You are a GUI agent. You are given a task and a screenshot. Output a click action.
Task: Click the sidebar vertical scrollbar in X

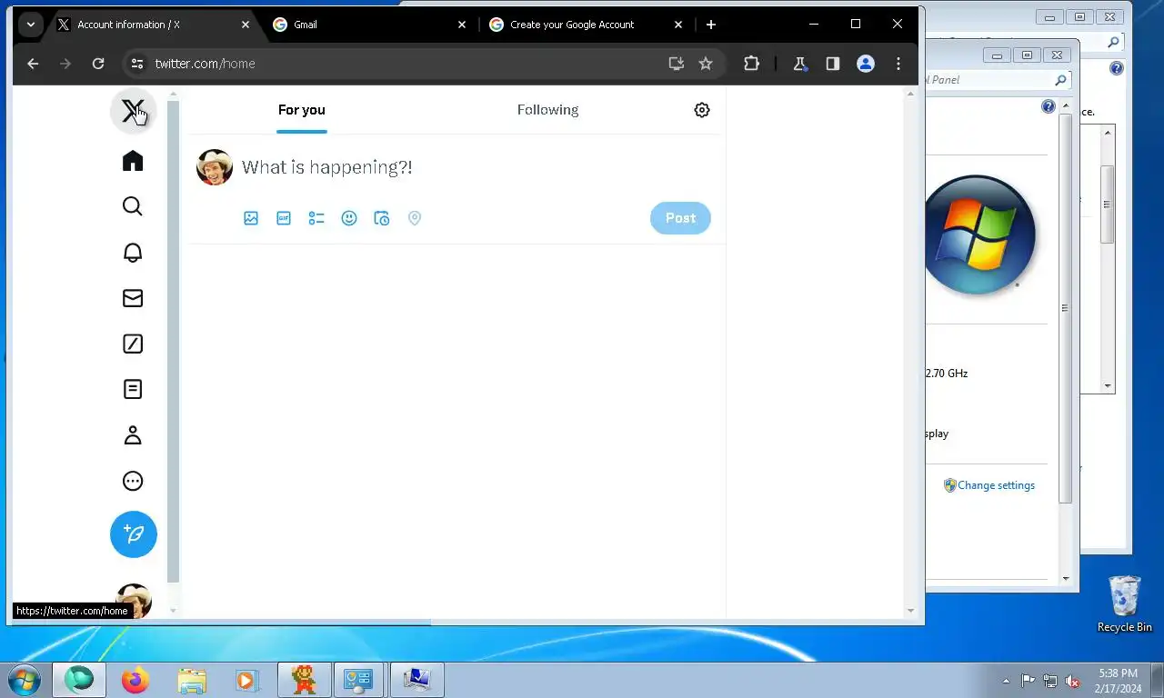point(174,341)
